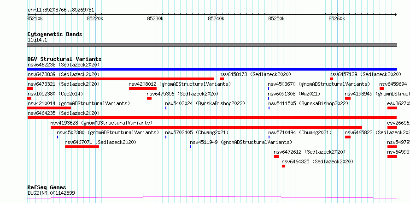Viewport: 410px width, 203px height.
Task: Click the nsv5403024 ByrskaBishop2022 blue tick
Action: pos(166,108)
